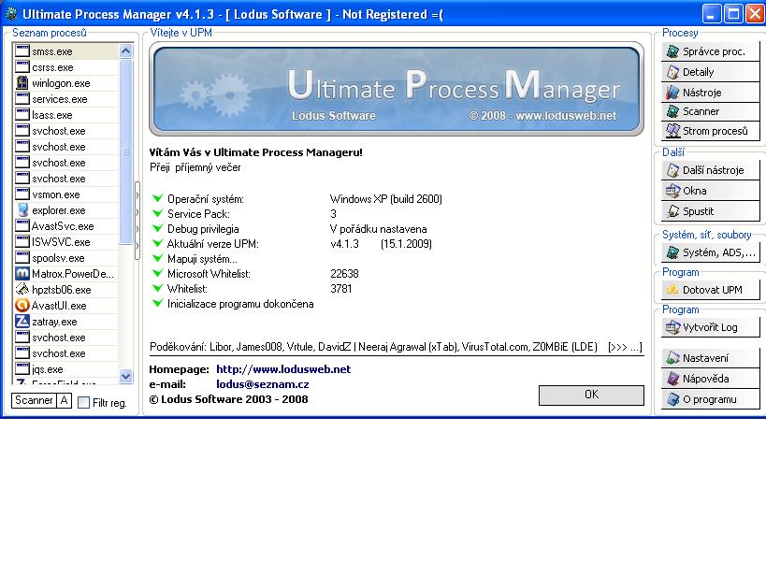Click the OK button
This screenshot has height=561, width=766.
click(591, 395)
